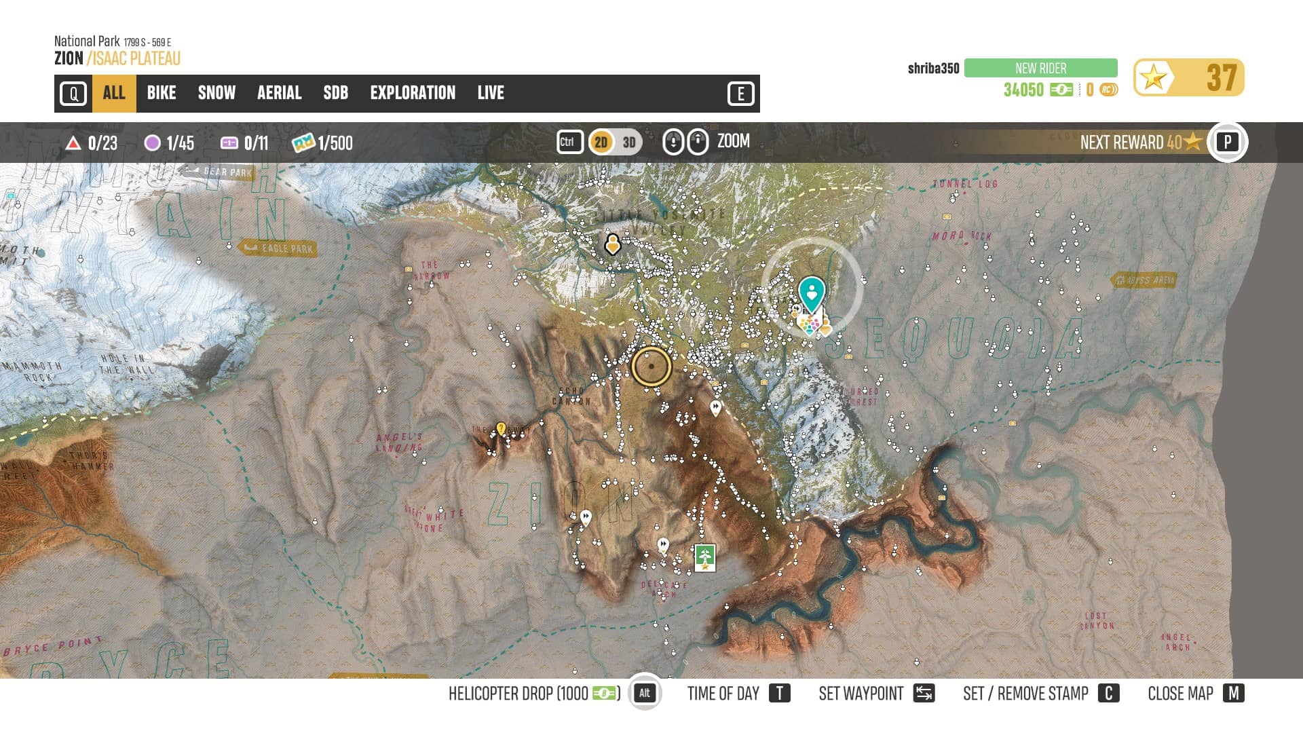Click the NEW RIDER progress bar
Image resolution: width=1303 pixels, height=733 pixels.
pyautogui.click(x=1040, y=68)
